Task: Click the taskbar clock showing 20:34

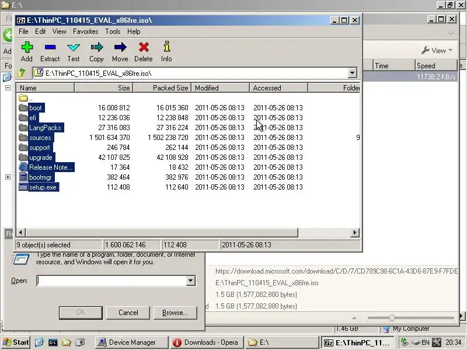Action: click(x=454, y=342)
